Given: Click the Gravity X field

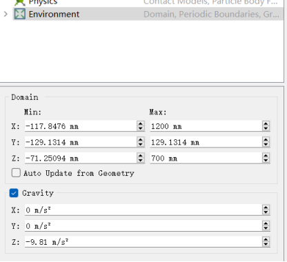Looking at the screenshot, I should (143, 210).
